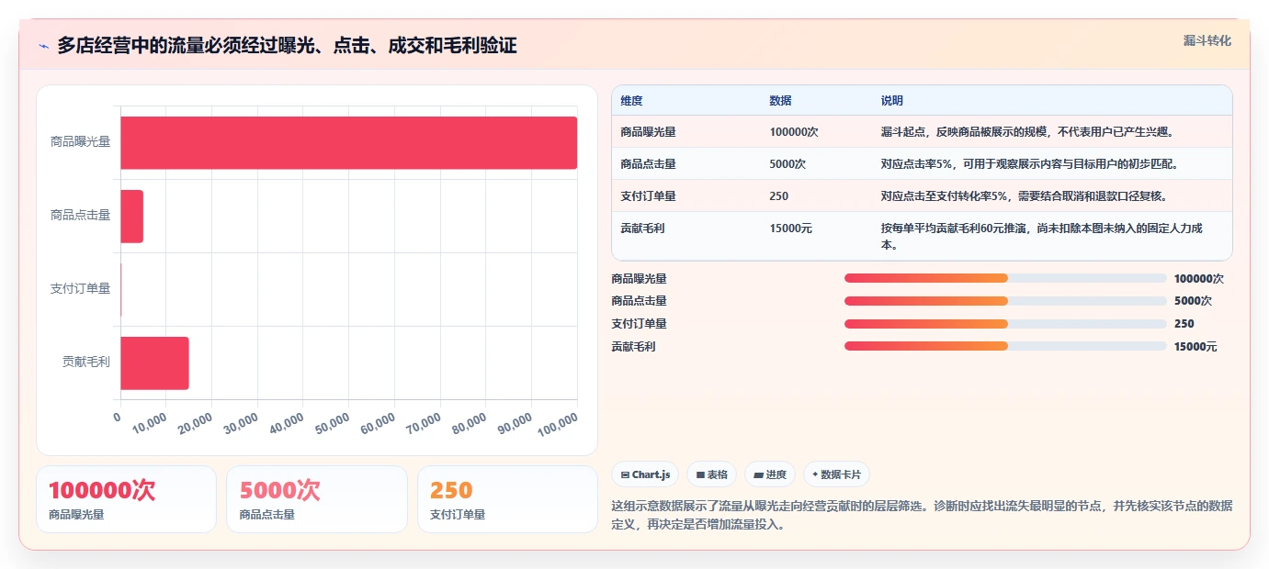1269x569 pixels.
Task: Click table cell showing 100000次
Action: coord(794,132)
